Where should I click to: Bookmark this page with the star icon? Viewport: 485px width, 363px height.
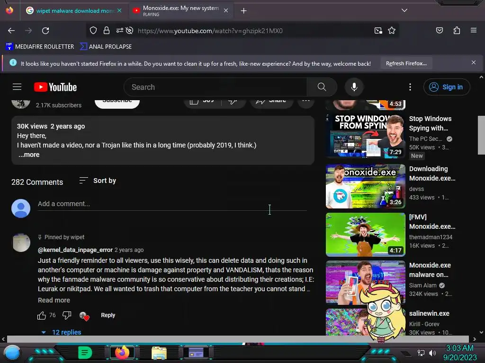coord(392,30)
